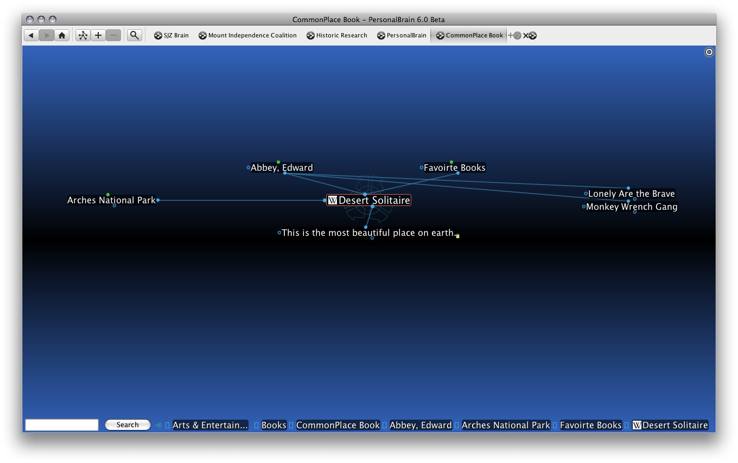Go to the home thought
The width and height of the screenshot is (738, 463).
coord(62,35)
